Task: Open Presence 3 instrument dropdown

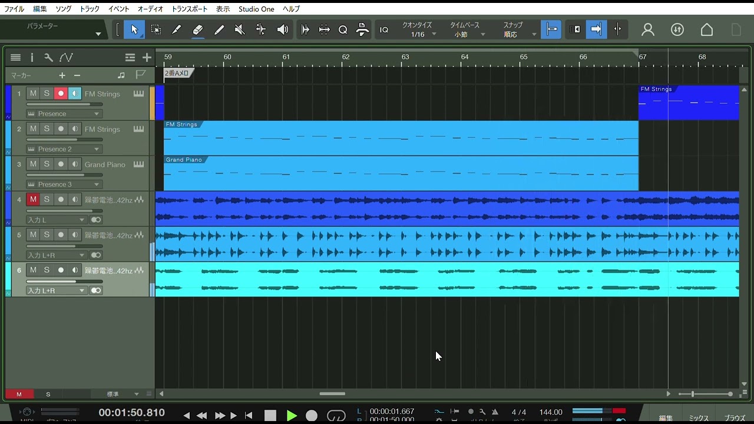Action: pyautogui.click(x=64, y=184)
